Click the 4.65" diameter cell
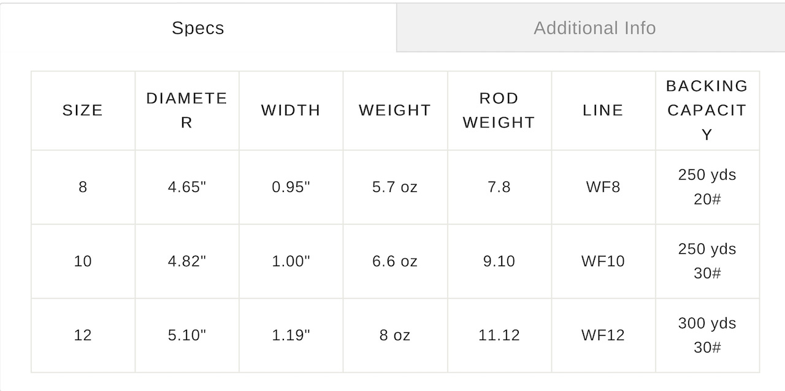This screenshot has width=785, height=391. [x=186, y=187]
